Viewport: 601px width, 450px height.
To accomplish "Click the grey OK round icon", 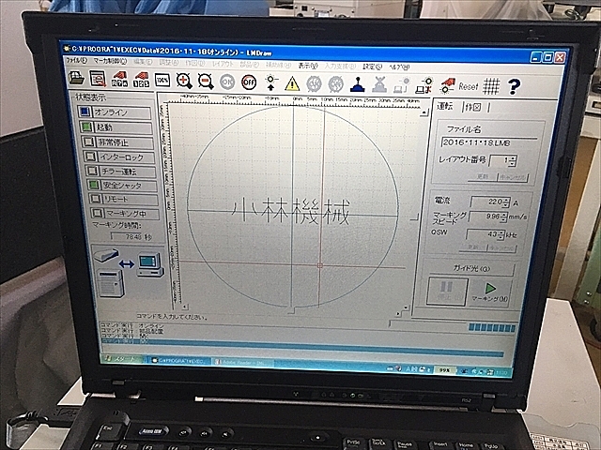I will pos(227,82).
